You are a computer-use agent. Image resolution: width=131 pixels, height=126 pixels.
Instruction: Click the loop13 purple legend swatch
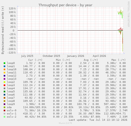pyautogui.click(x=4, y=79)
